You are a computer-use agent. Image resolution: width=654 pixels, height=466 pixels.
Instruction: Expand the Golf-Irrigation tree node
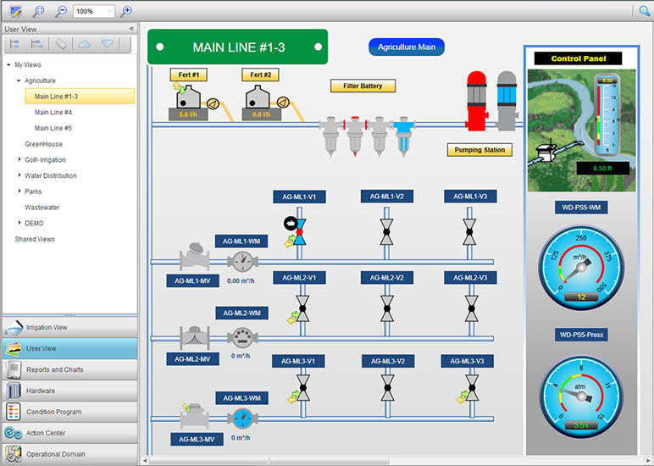click(x=19, y=160)
